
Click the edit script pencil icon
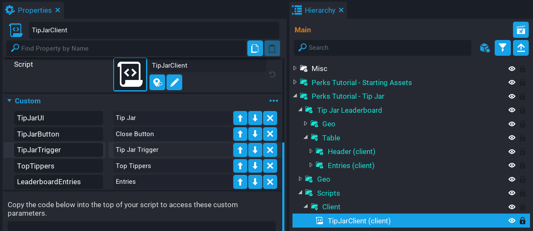point(174,83)
